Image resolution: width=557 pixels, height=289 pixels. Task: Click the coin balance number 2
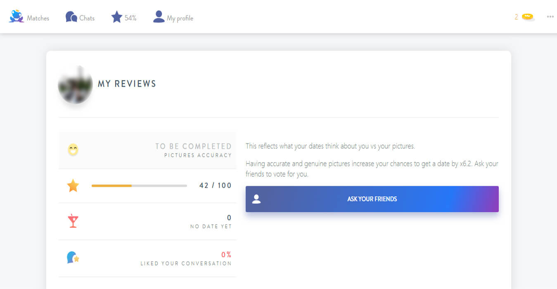[x=516, y=17]
